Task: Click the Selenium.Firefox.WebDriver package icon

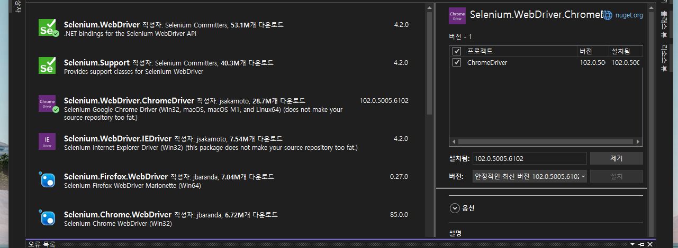Action: [48, 180]
